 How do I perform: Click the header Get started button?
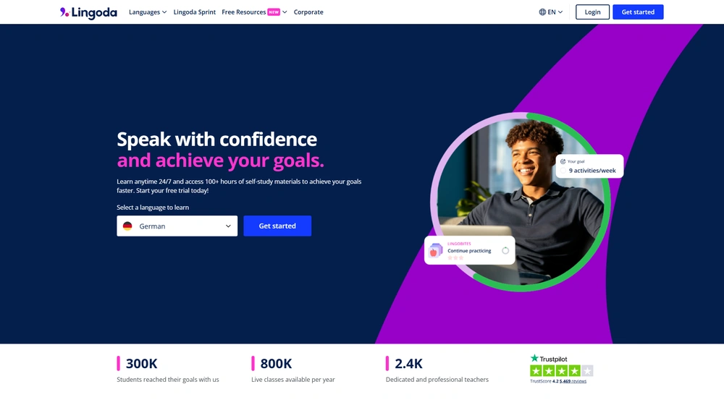(638, 12)
